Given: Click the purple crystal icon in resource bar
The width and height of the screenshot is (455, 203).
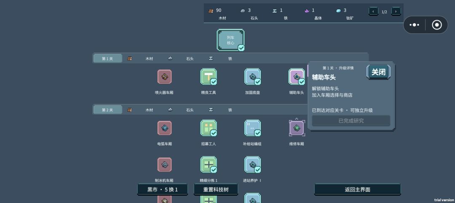Looking at the screenshot, I should click(307, 11).
